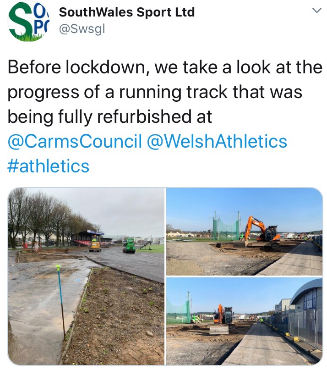The width and height of the screenshot is (327, 370).
Task: View the top-right orange excavator photo
Action: pos(244,232)
